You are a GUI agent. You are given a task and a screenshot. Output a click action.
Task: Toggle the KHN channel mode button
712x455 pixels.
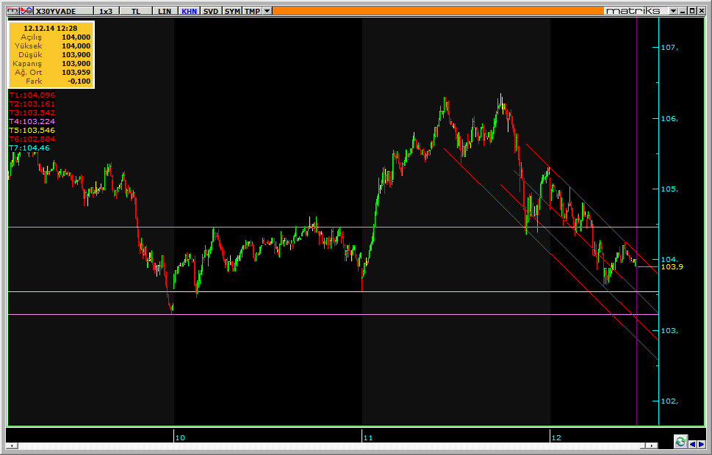pos(190,11)
